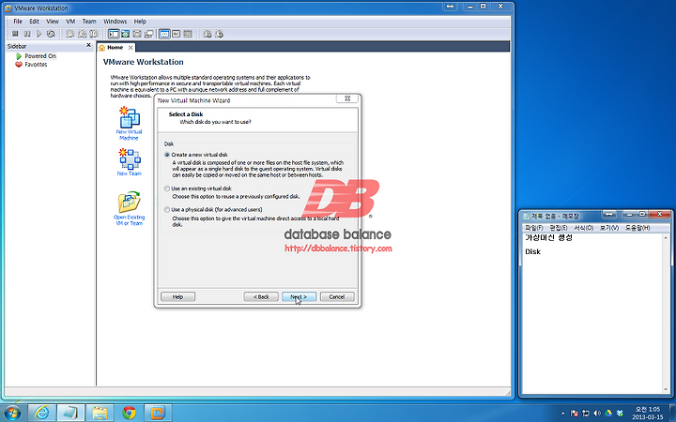Image resolution: width=676 pixels, height=422 pixels.
Task: Close the Sidebar panel with its X
Action: click(x=88, y=45)
